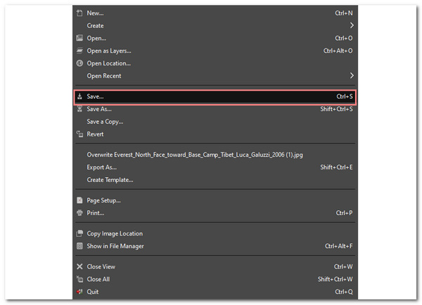The height and width of the screenshot is (305, 422).
Task: Choose the Revert menu entry
Action: 215,134
